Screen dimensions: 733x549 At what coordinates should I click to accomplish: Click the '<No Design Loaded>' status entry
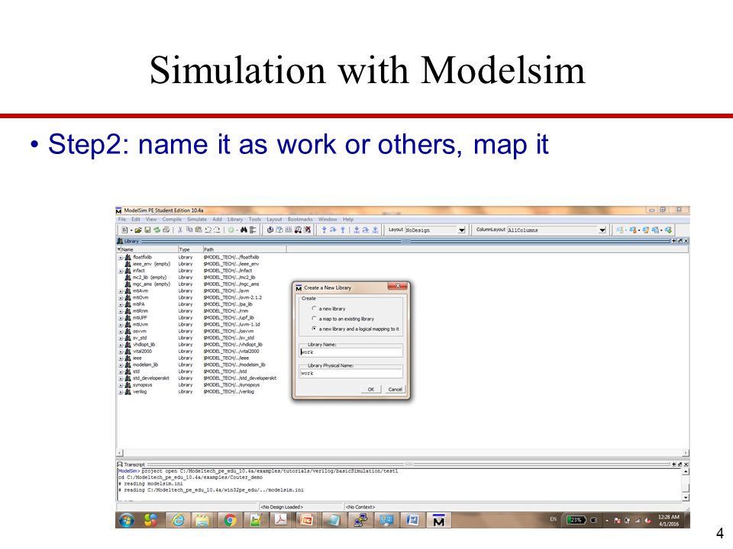[282, 507]
